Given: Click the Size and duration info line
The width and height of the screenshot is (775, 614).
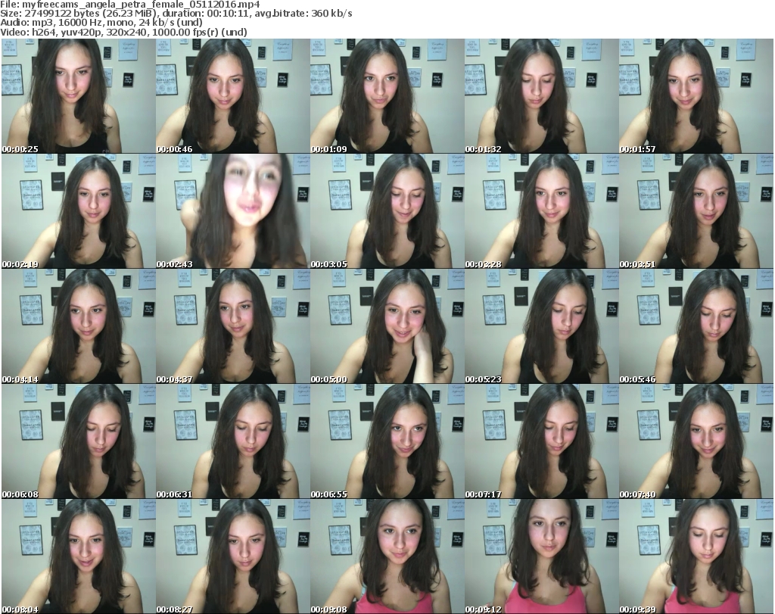Looking at the screenshot, I should point(176,14).
